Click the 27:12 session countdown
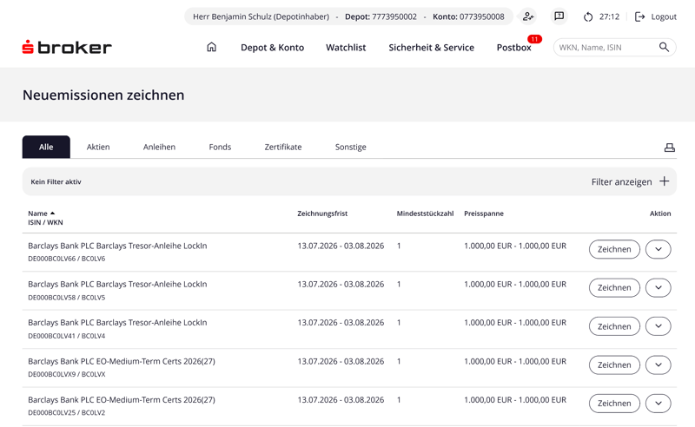The width and height of the screenshot is (695, 427). point(609,16)
